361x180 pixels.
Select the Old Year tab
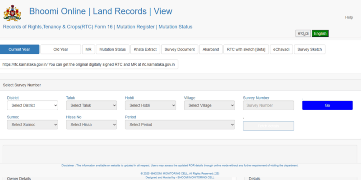tap(61, 49)
